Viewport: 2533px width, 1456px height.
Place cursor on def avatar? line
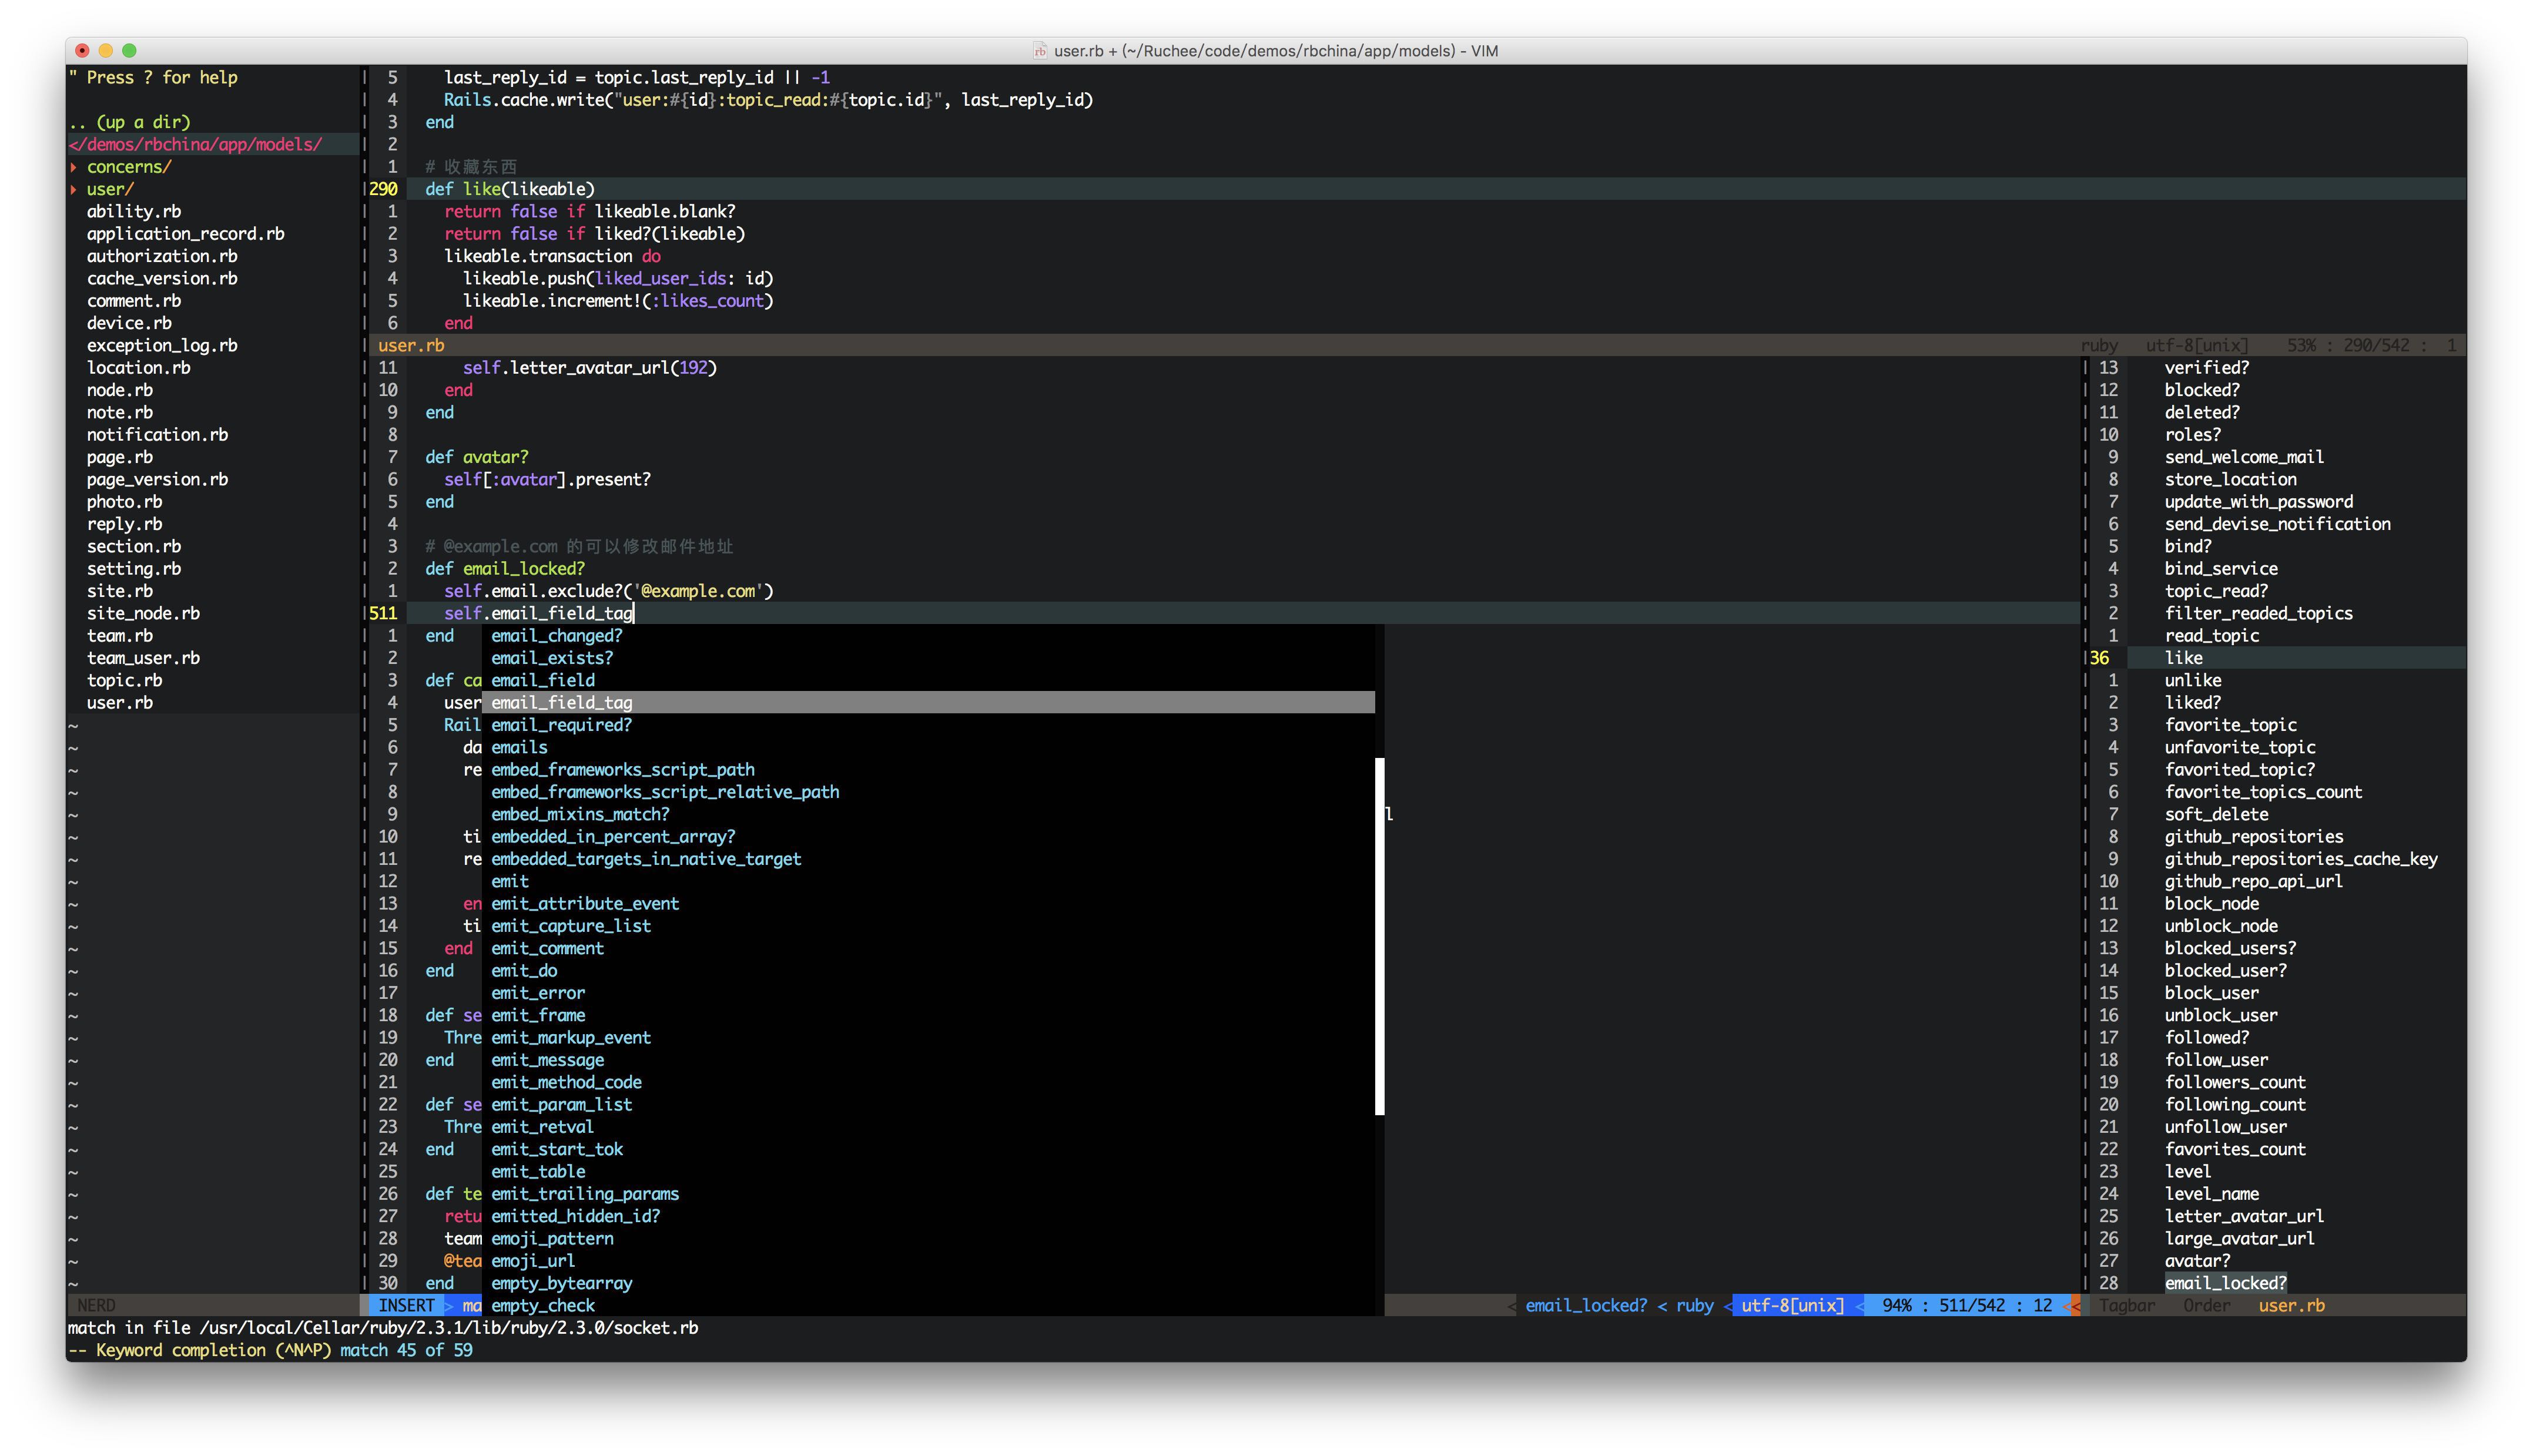click(476, 457)
